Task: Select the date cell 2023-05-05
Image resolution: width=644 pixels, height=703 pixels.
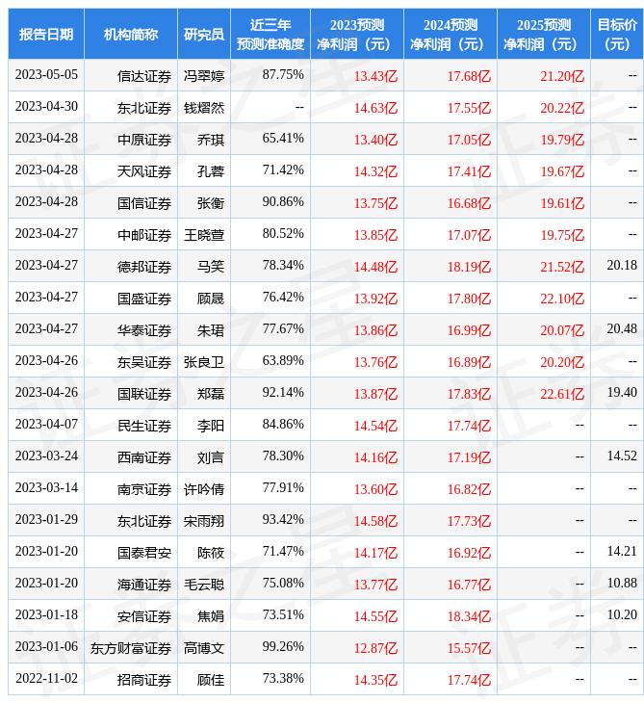Action: pos(46,74)
